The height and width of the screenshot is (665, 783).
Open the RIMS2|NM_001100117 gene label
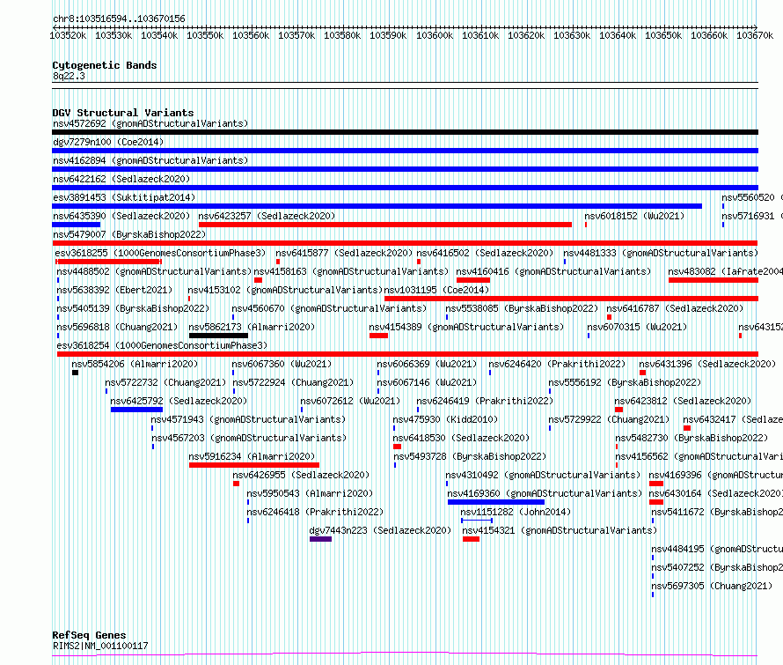coord(100,646)
